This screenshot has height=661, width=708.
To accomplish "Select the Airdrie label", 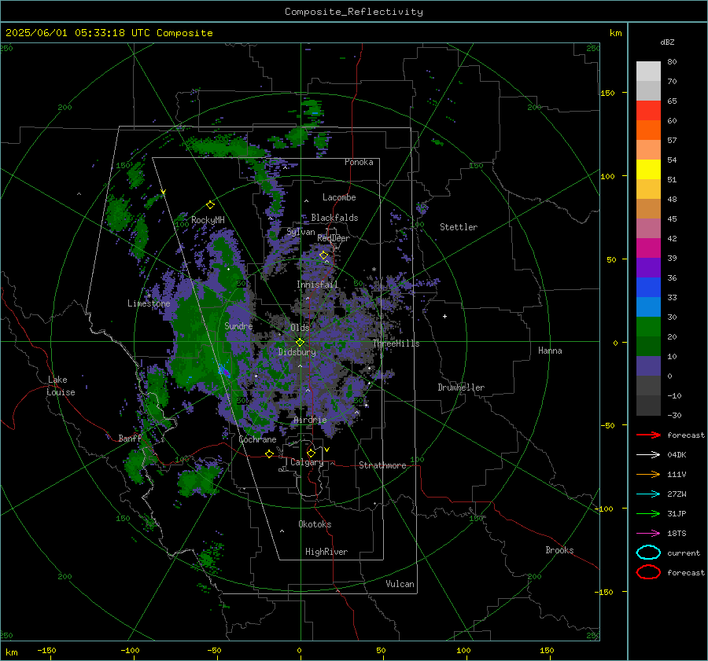I will tap(310, 420).
